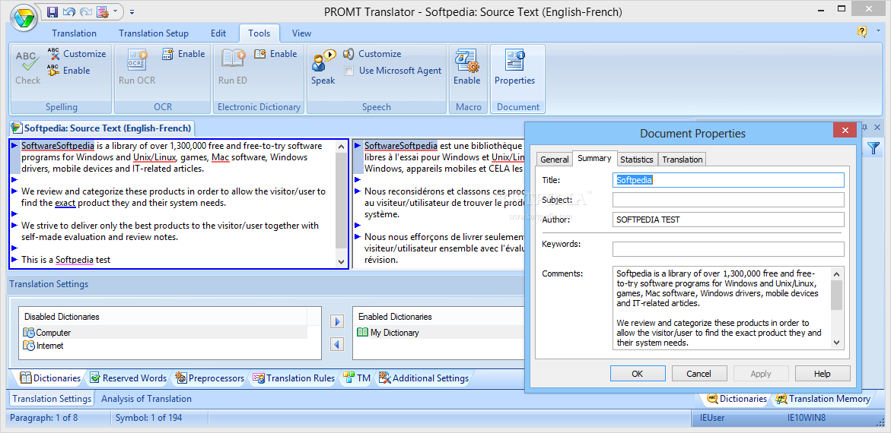Click Run OCR button

tap(137, 68)
